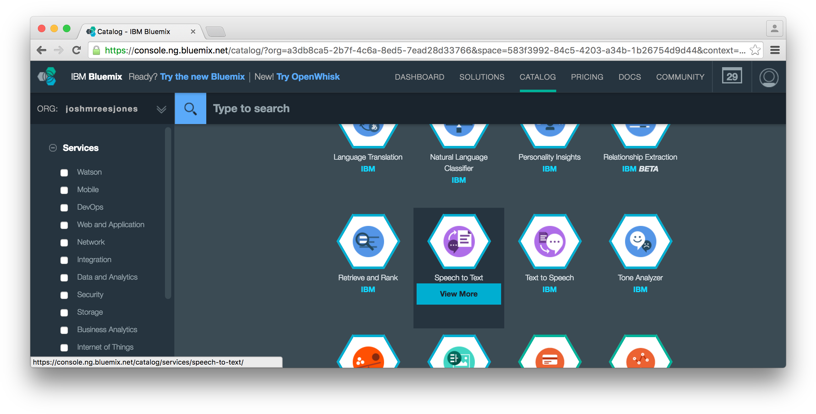This screenshot has width=816, height=414.
Task: Bookmark the page with the star icon
Action: [x=755, y=50]
